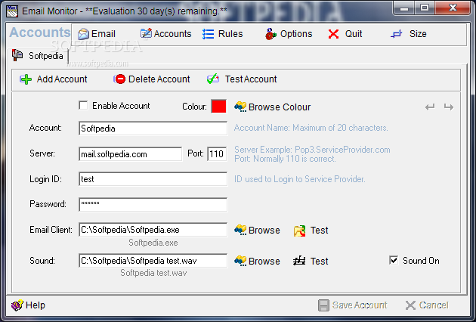Click the Accounts toolbar pencil icon
Viewport: 476px width, 322px height.
146,33
